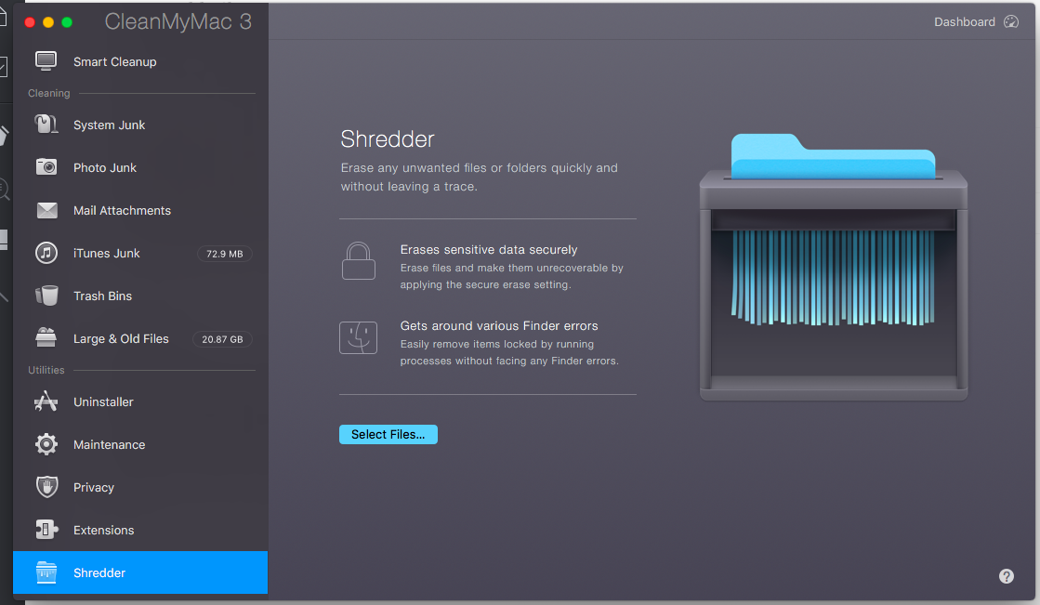Launch the Uninstaller utility
Screen dimensions: 1040x605
(x=102, y=401)
